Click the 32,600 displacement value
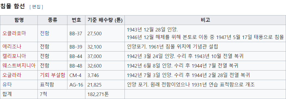 pos(95,66)
